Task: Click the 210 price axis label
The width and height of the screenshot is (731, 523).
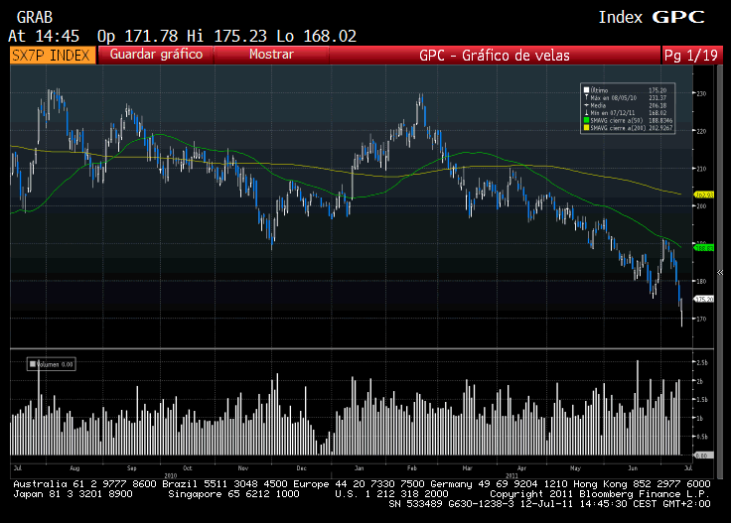Action: [x=701, y=169]
